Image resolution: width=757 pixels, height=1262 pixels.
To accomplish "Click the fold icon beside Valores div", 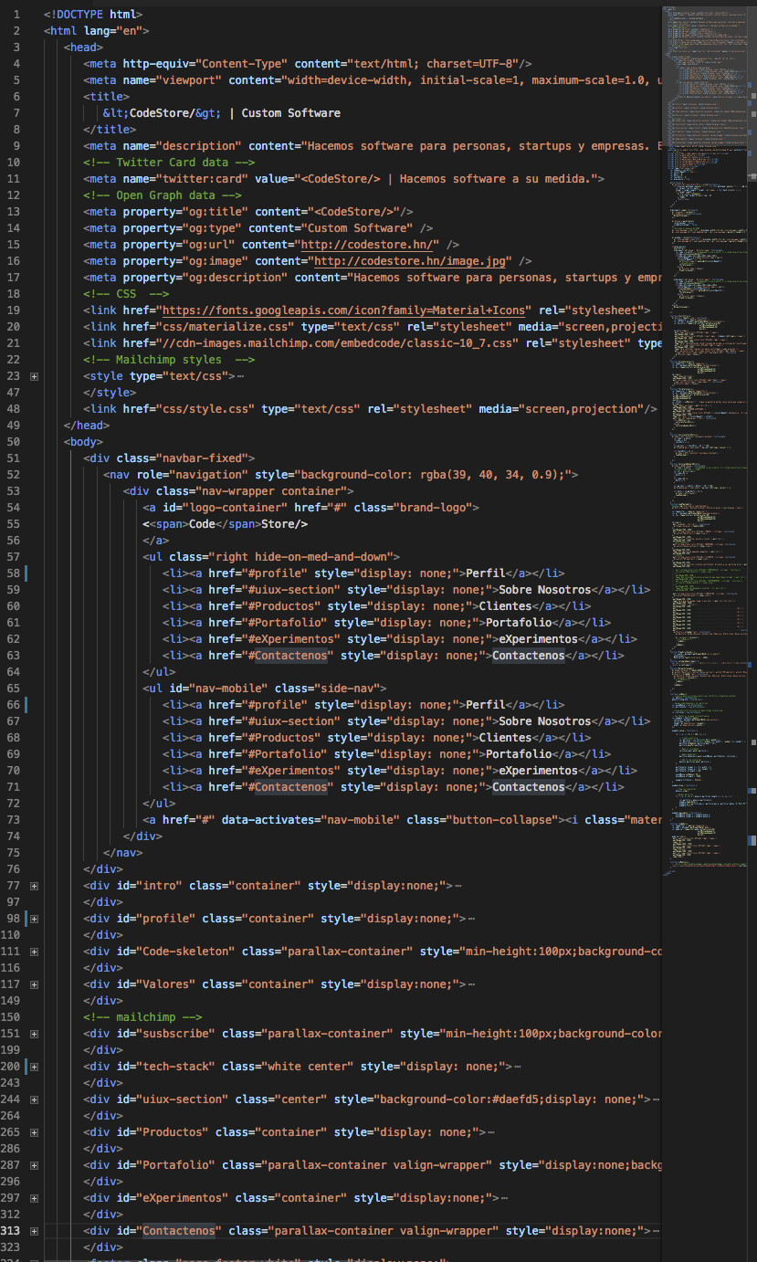I will pos(35,984).
